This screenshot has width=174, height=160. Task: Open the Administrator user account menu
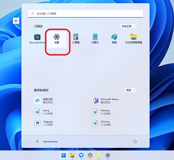coord(46,141)
